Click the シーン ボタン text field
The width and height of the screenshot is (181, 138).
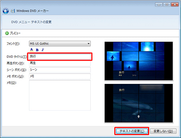click(x=60, y=70)
